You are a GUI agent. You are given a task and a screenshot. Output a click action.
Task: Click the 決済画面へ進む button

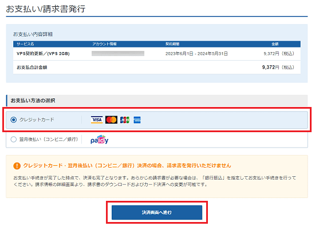coord(157,212)
